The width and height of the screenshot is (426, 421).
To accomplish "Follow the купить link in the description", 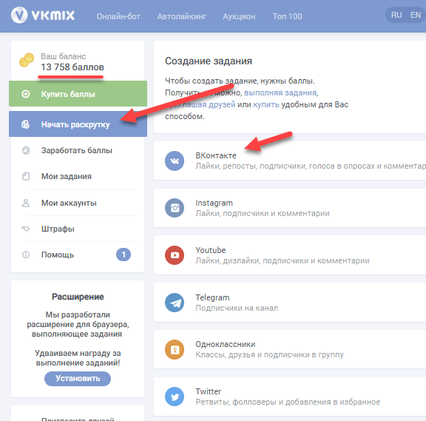I will tap(266, 104).
